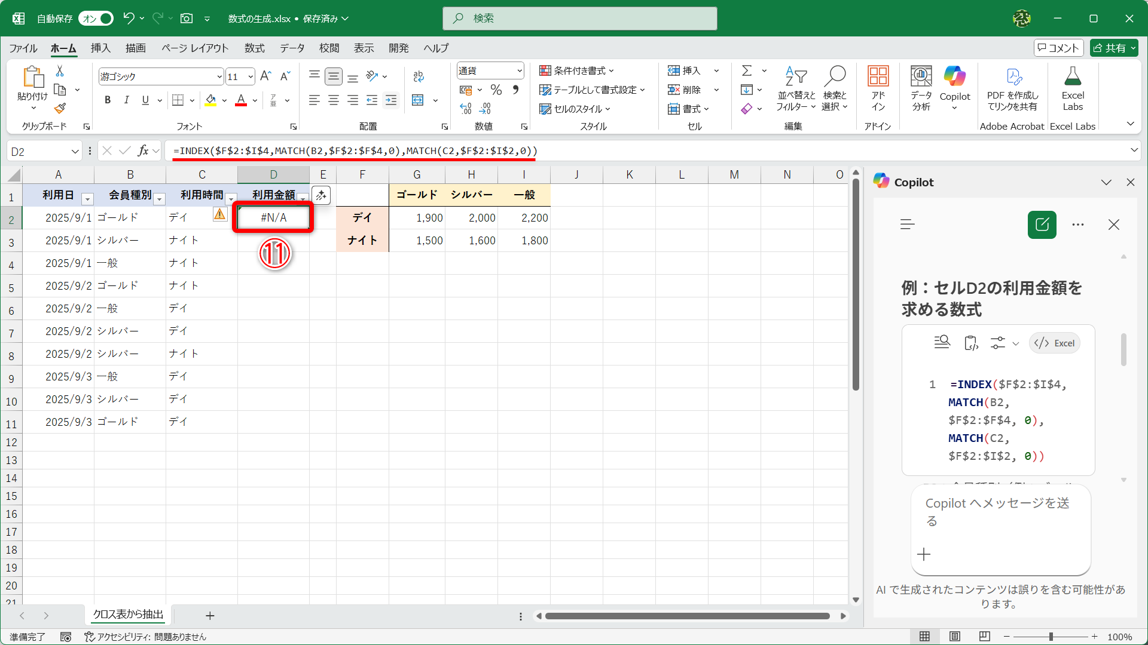Click the AutoSum (Σ) icon
The image size is (1148, 645).
(747, 70)
